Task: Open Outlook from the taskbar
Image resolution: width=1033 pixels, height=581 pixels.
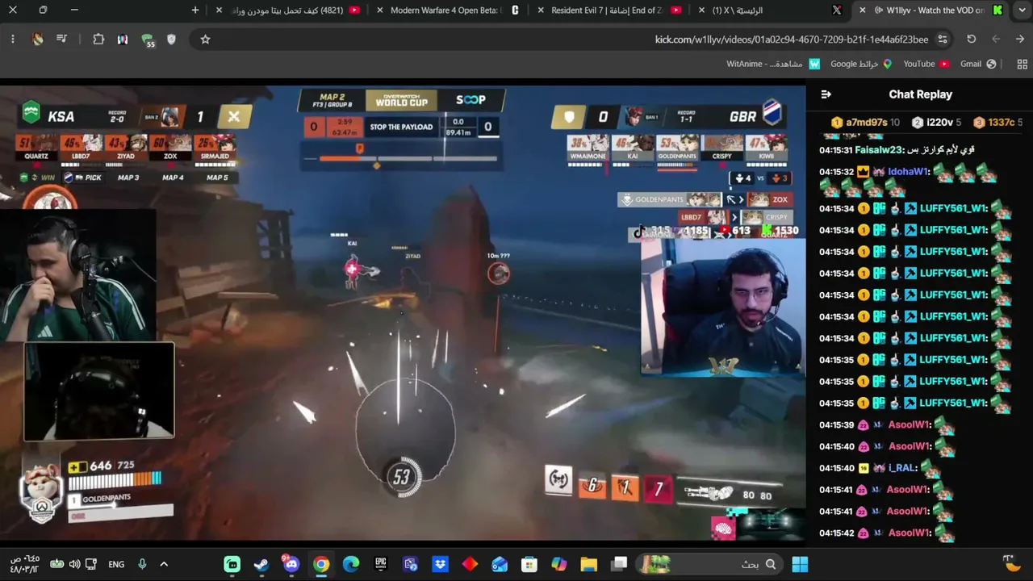Action: pos(500,564)
